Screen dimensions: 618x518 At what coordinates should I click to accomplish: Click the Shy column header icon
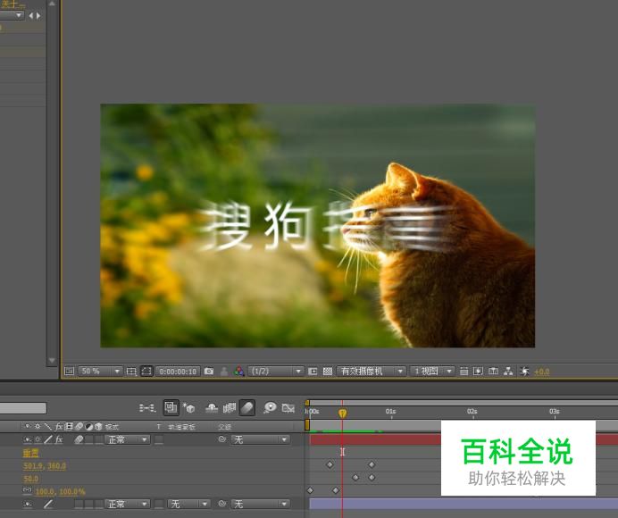coord(27,426)
